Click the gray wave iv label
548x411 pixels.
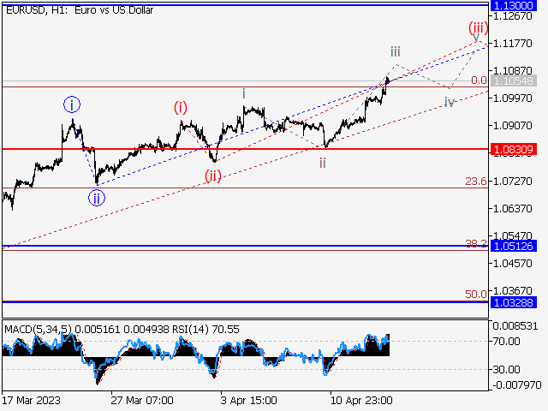(x=450, y=103)
